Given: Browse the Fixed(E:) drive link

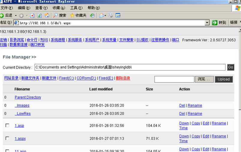Looking at the screenshot, I should 106,78.
